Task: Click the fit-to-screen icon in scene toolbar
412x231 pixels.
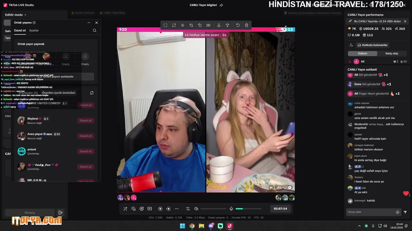Action: pos(165,25)
